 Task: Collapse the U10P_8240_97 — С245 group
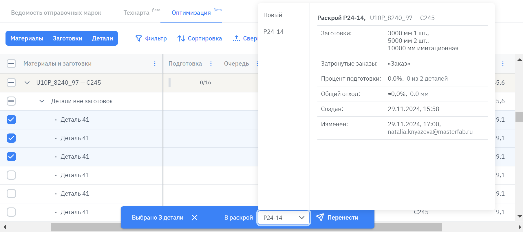coord(27,83)
